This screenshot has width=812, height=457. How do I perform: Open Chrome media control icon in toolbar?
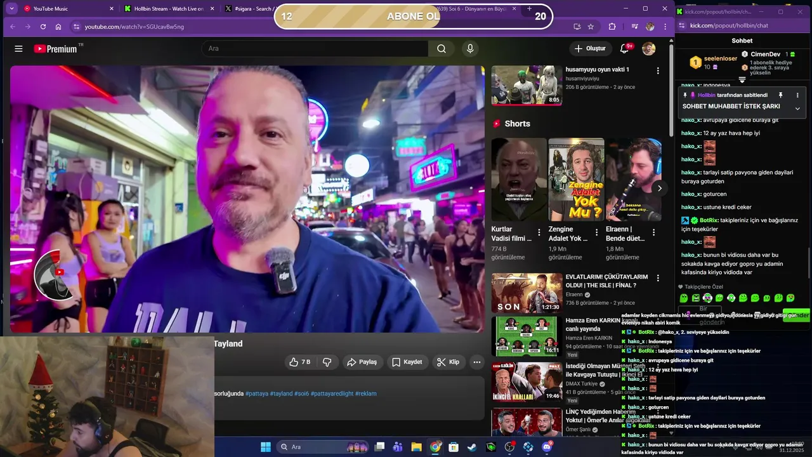click(634, 27)
